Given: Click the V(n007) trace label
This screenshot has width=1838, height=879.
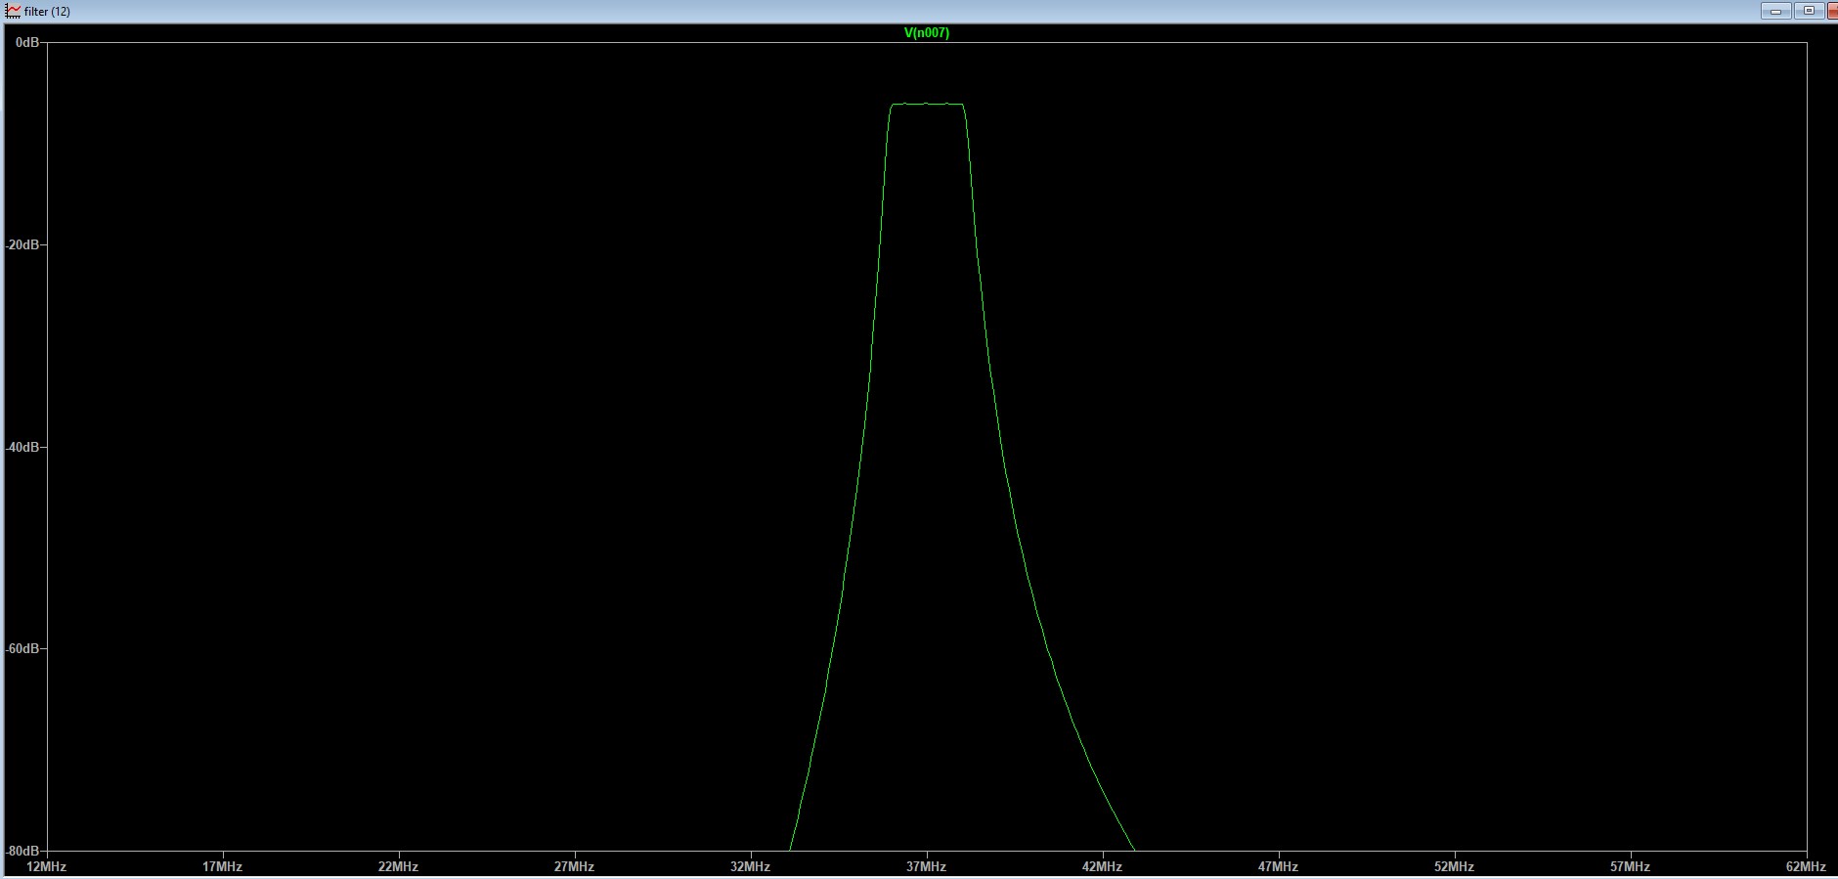Looking at the screenshot, I should [926, 32].
